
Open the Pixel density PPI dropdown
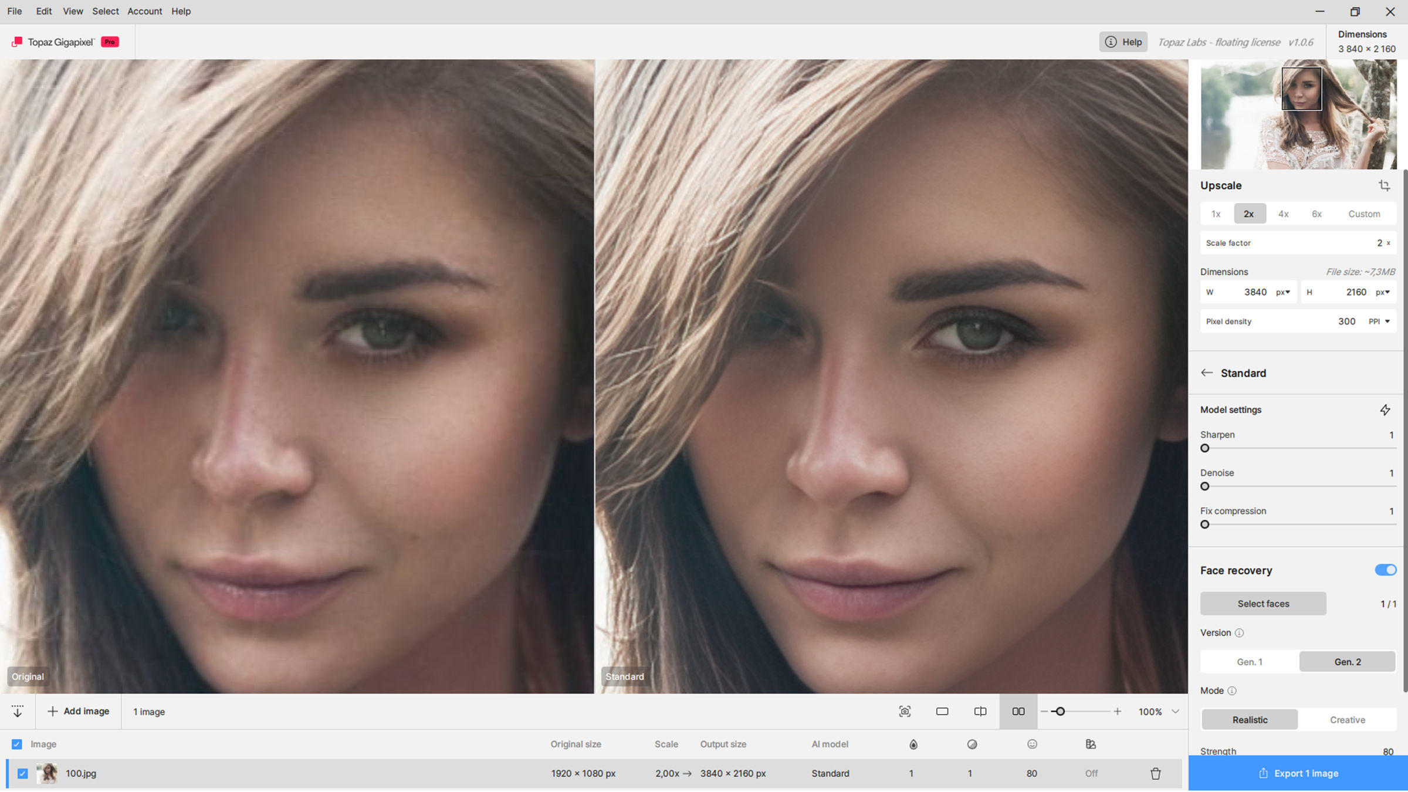click(1378, 321)
